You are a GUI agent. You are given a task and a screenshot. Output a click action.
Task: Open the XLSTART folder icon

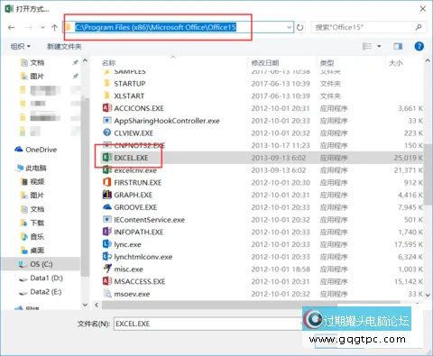[x=106, y=96]
